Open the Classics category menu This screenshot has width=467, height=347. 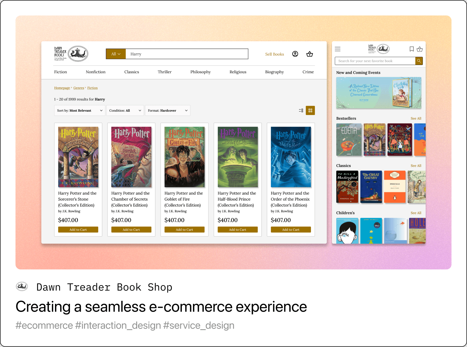(132, 72)
